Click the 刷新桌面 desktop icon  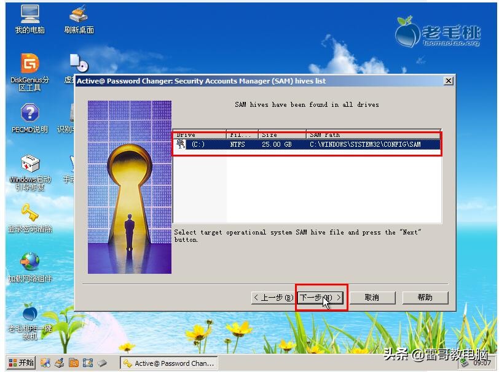click(x=79, y=19)
